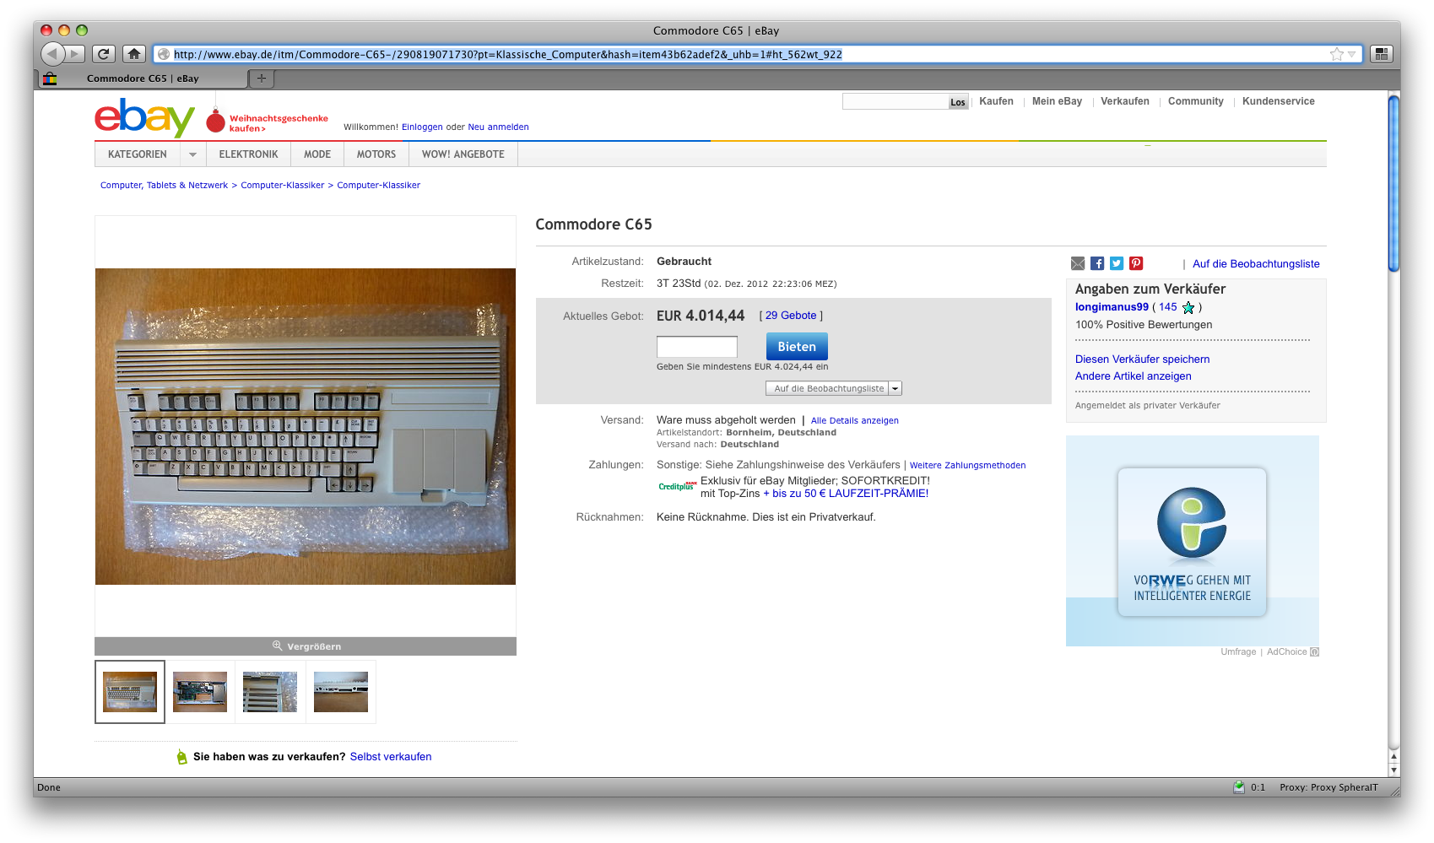Open the MOTORS menu

pyautogui.click(x=376, y=154)
